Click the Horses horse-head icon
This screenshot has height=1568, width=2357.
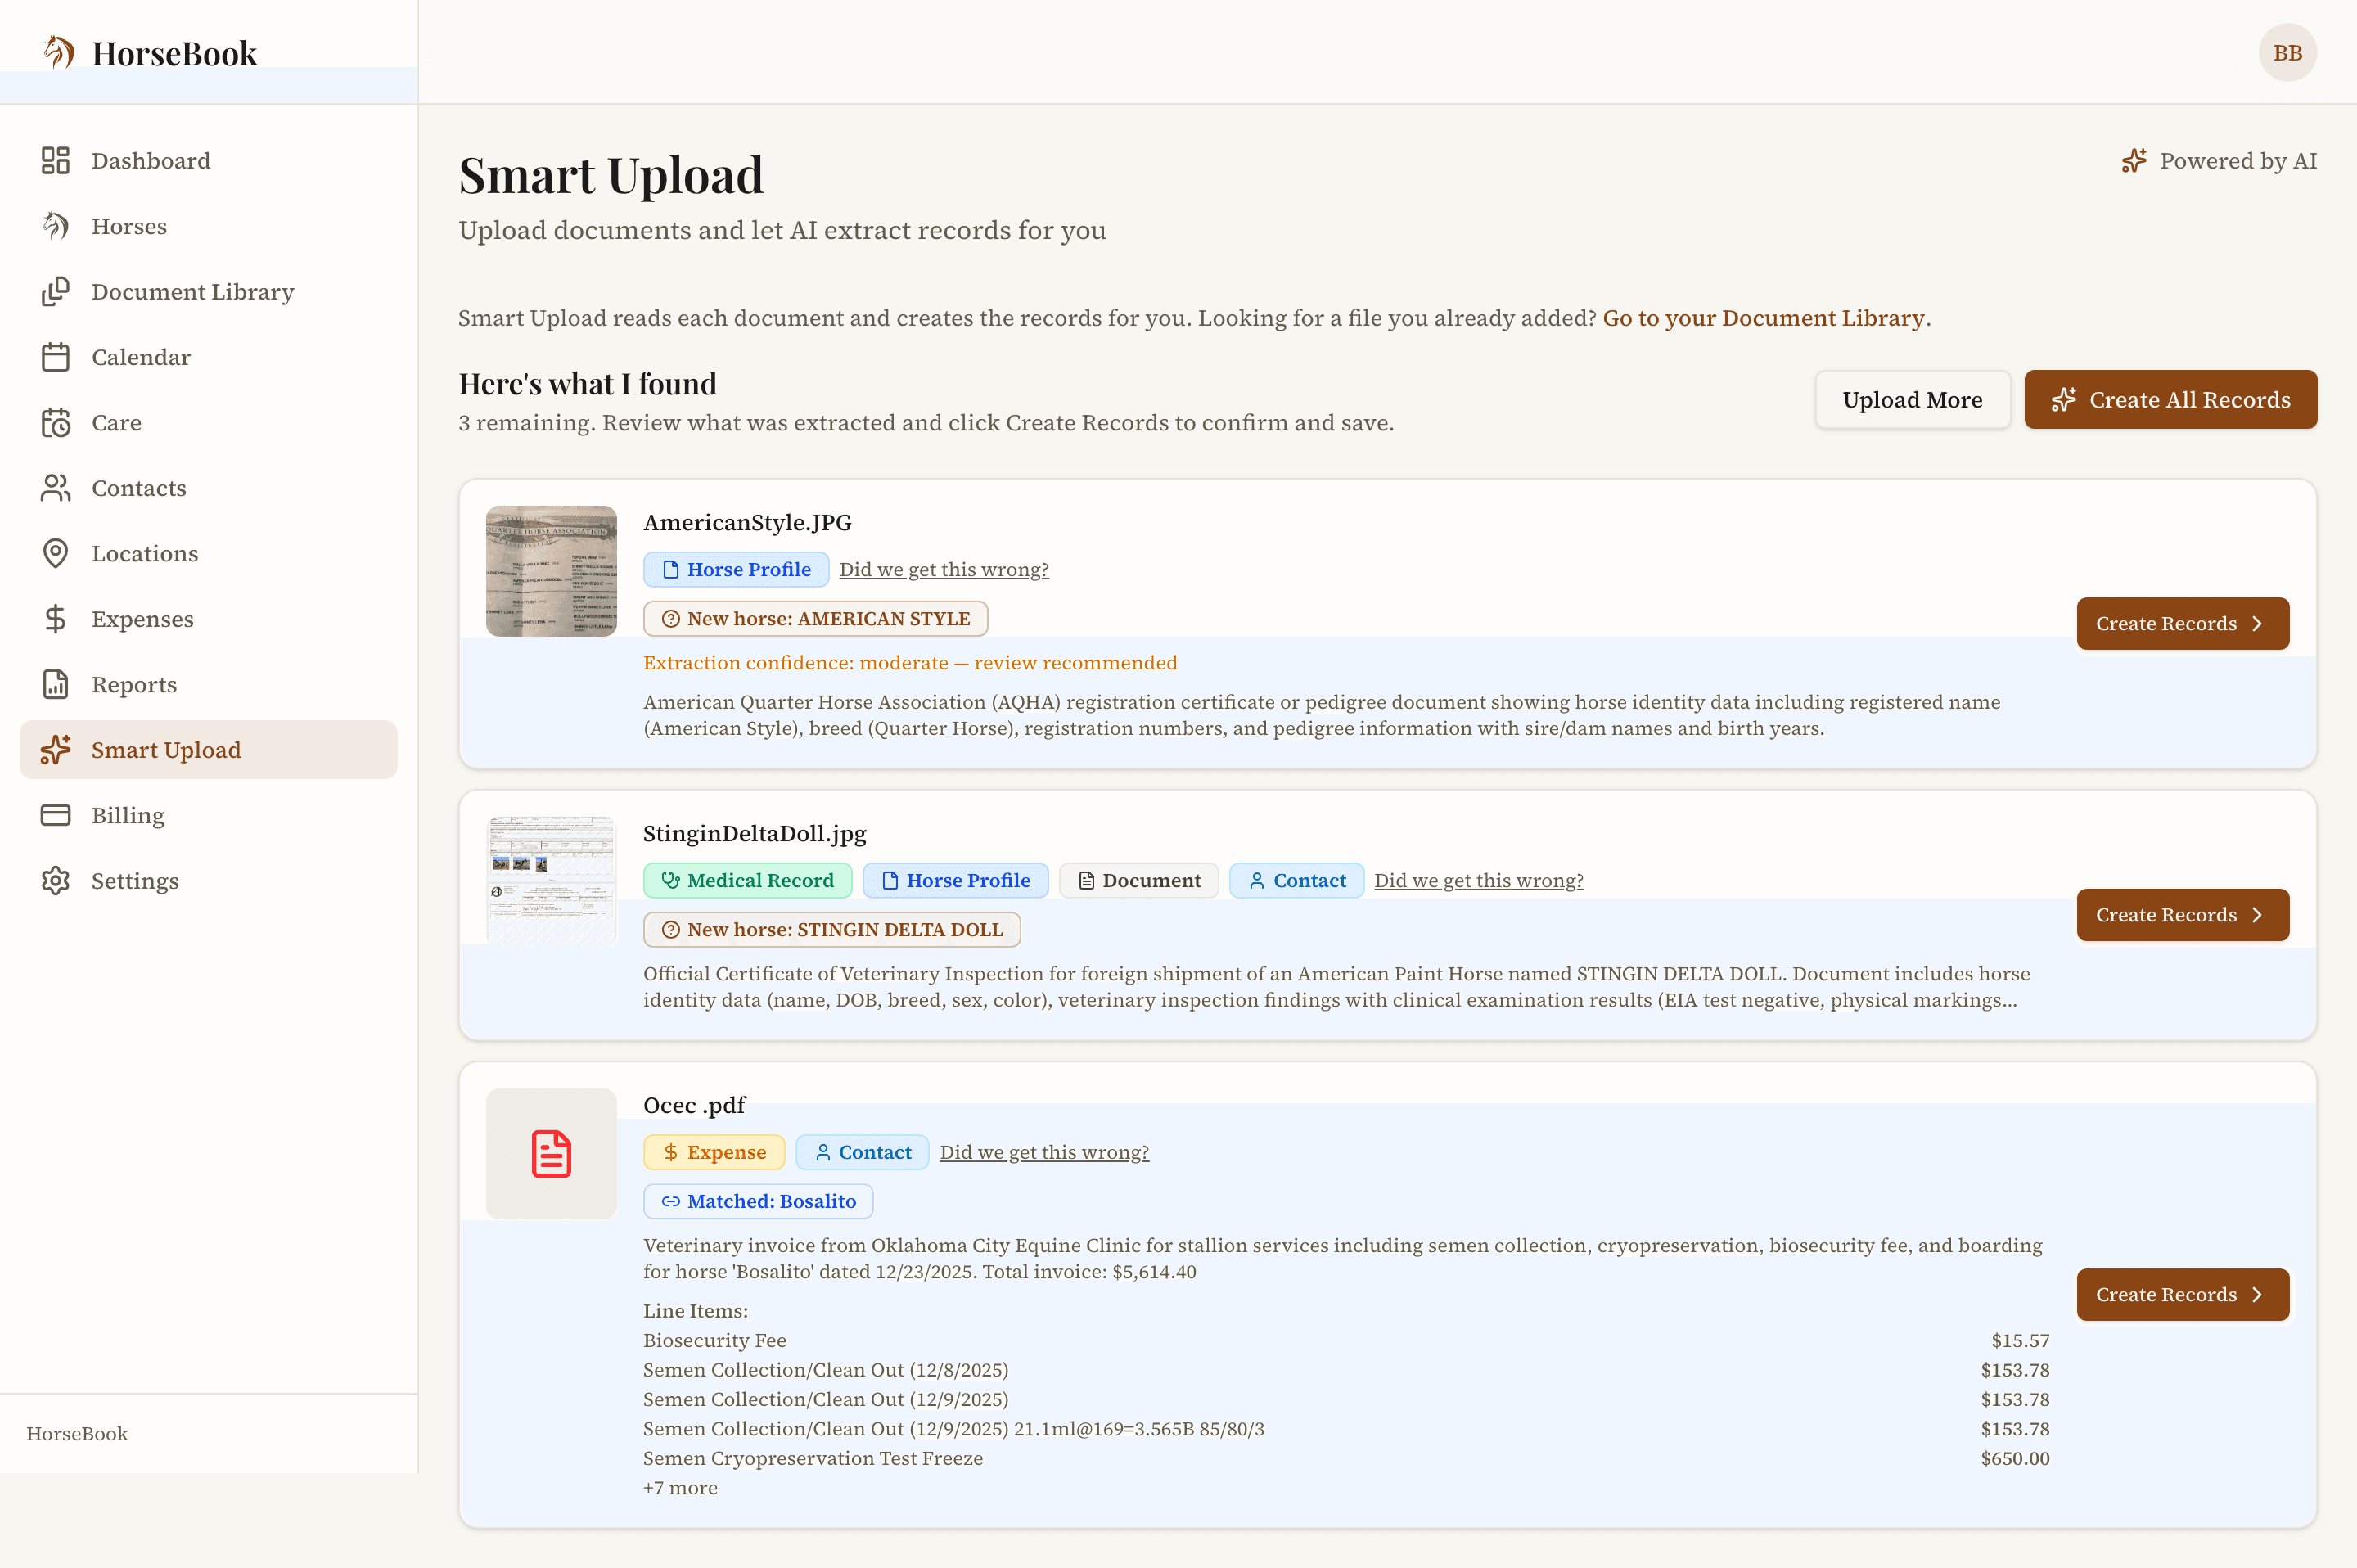click(55, 226)
